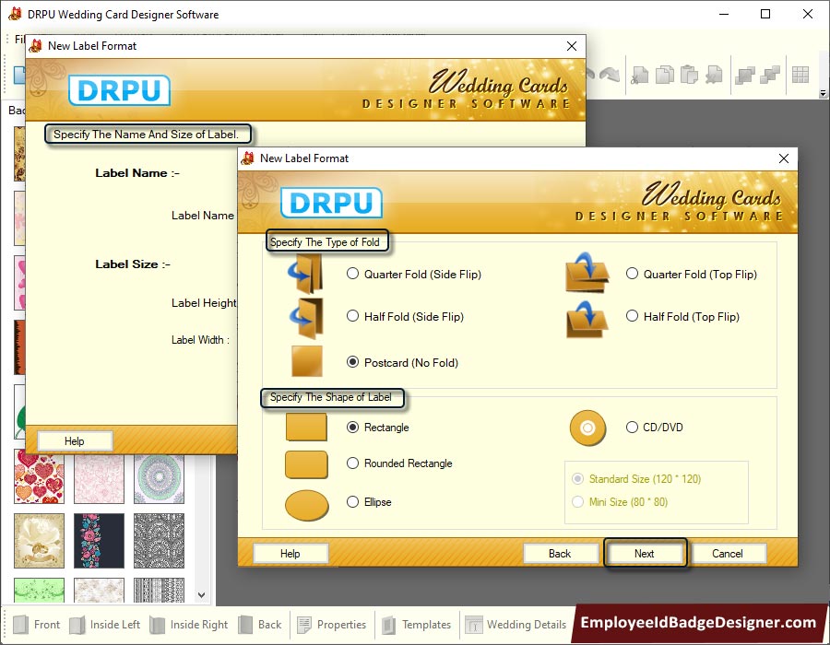Click Help in the front fold dialog
The image size is (830, 645).
tap(290, 554)
